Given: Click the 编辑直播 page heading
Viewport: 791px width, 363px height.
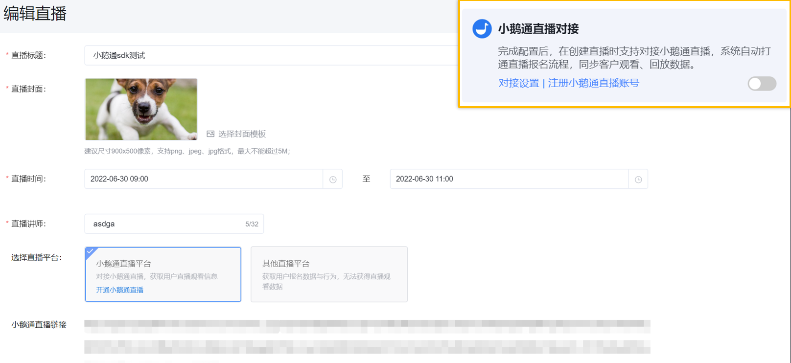Looking at the screenshot, I should 35,14.
